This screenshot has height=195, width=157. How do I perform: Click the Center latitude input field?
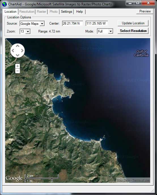pyautogui.click(x=73, y=23)
